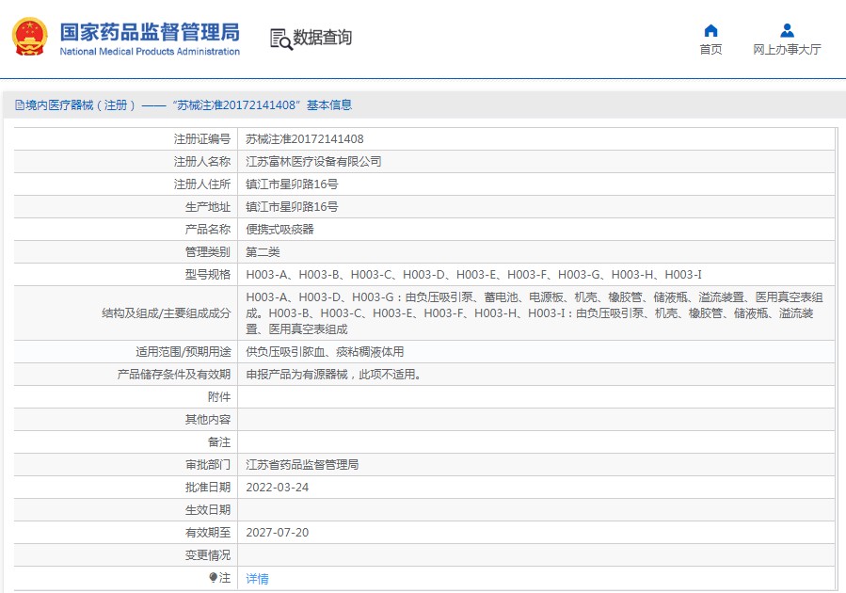The width and height of the screenshot is (846, 593).
Task: Click National Medical Products Administration text
Action: (x=150, y=52)
